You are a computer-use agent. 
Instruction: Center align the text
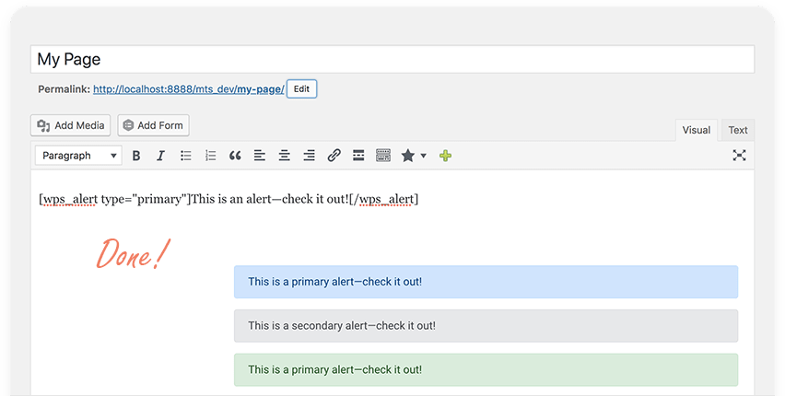[285, 156]
